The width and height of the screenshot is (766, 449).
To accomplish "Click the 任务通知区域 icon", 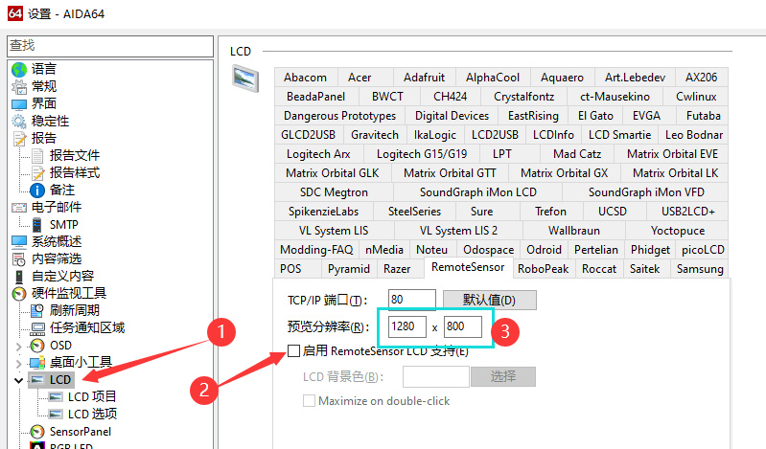I will tap(37, 328).
